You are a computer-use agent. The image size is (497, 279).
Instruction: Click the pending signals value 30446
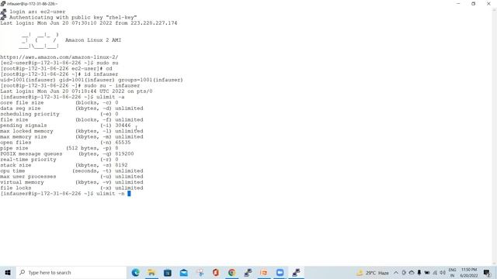pyautogui.click(x=123, y=126)
